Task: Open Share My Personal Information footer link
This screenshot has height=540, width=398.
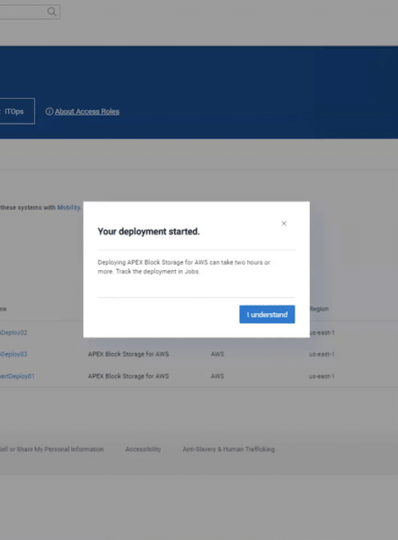Action: click(x=51, y=449)
